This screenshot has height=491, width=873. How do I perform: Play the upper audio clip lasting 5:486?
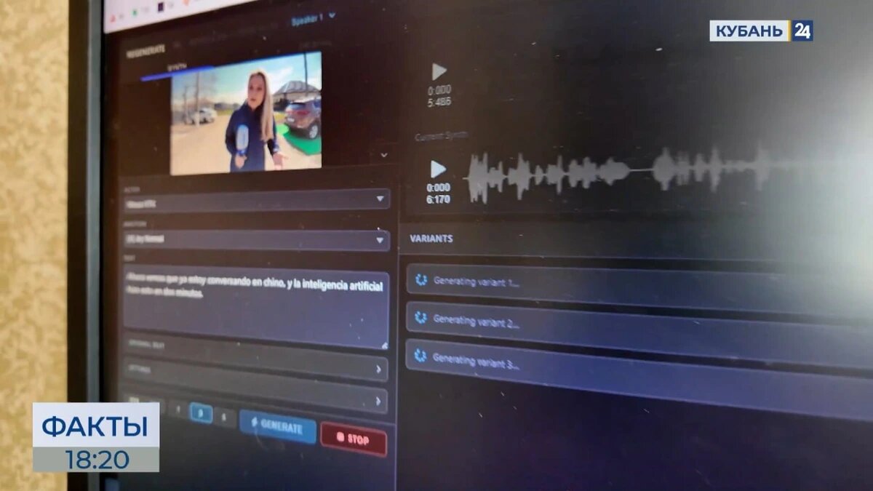439,71
